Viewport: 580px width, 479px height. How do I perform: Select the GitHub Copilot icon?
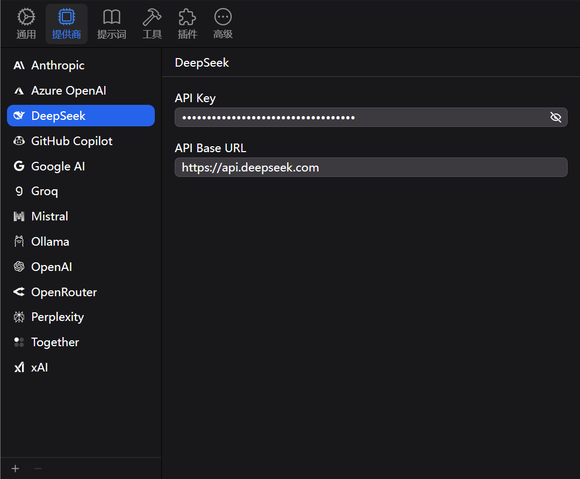pos(19,141)
